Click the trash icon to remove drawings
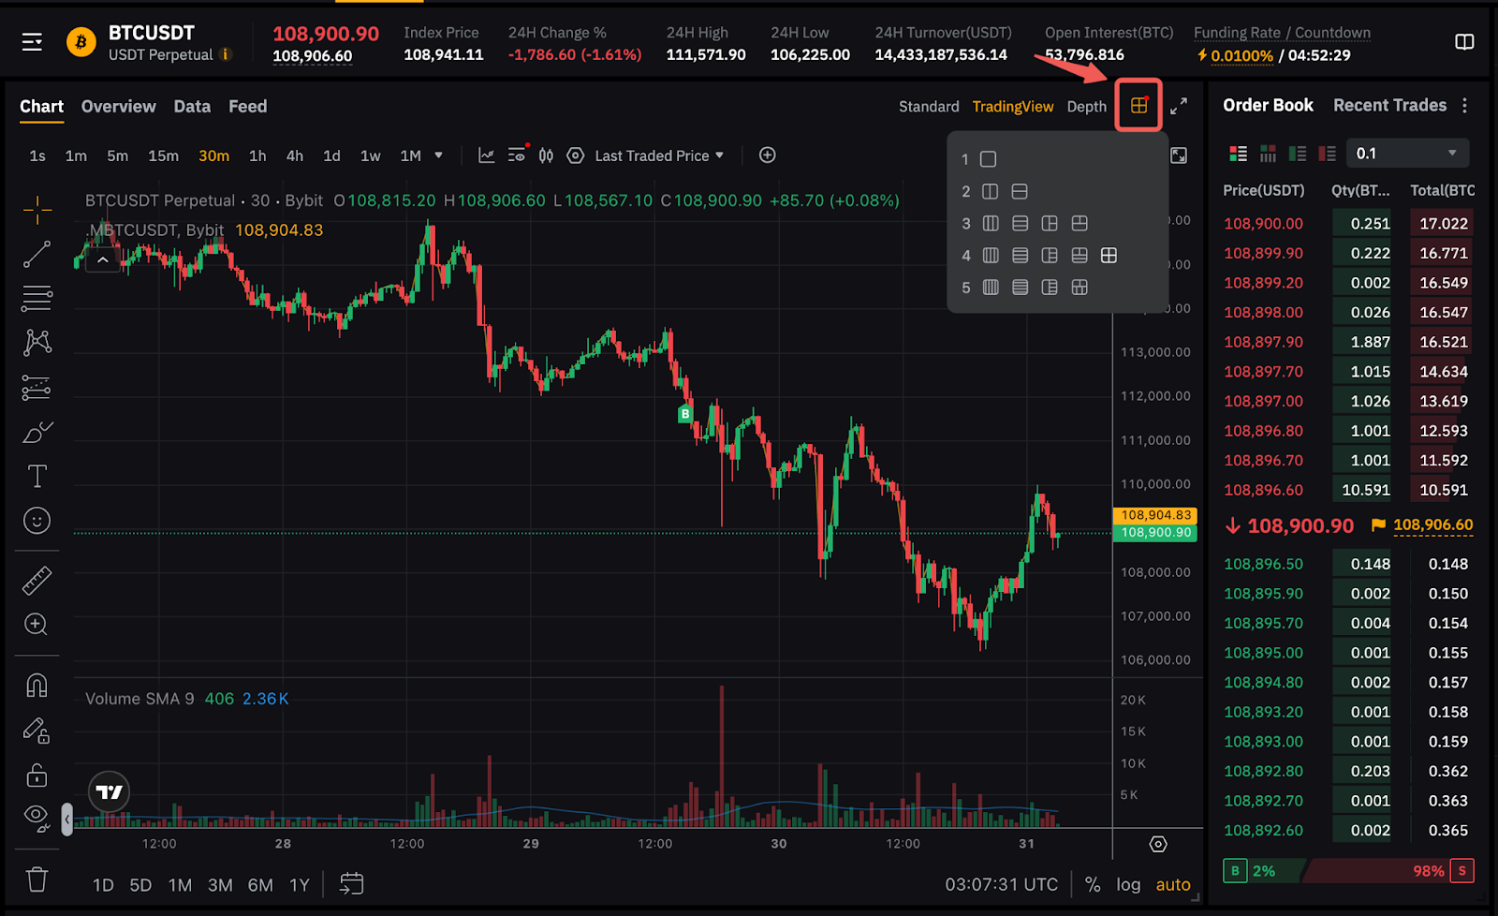1498x916 pixels. (x=37, y=879)
